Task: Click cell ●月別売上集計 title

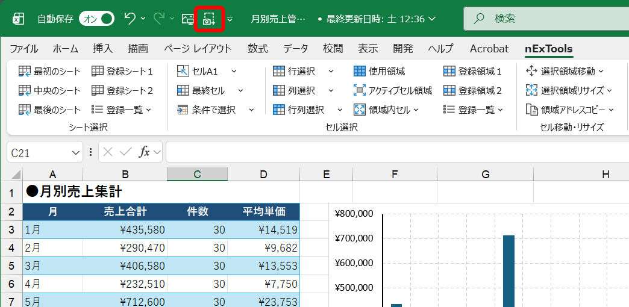Action: pyautogui.click(x=74, y=192)
